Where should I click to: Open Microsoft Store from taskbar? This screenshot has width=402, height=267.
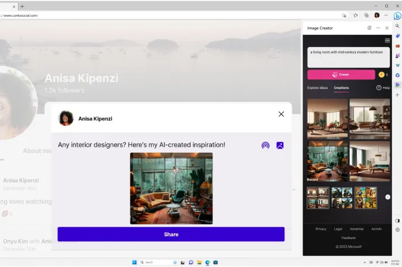click(216, 263)
